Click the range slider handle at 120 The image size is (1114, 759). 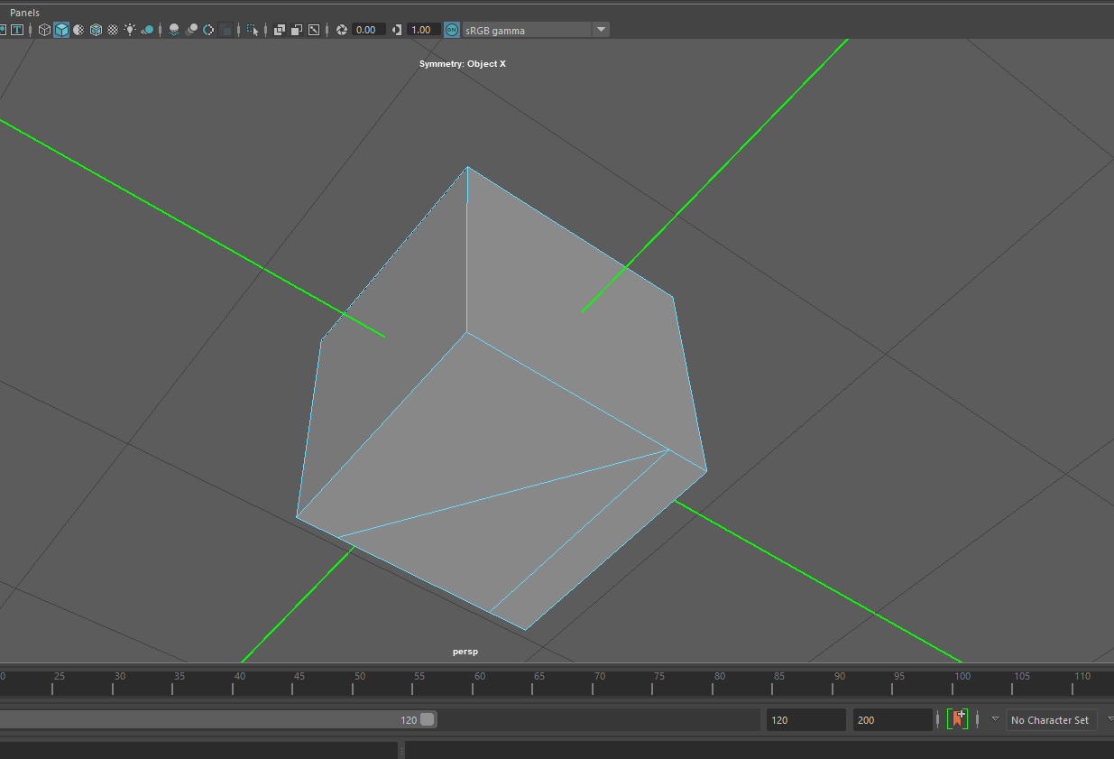point(428,719)
